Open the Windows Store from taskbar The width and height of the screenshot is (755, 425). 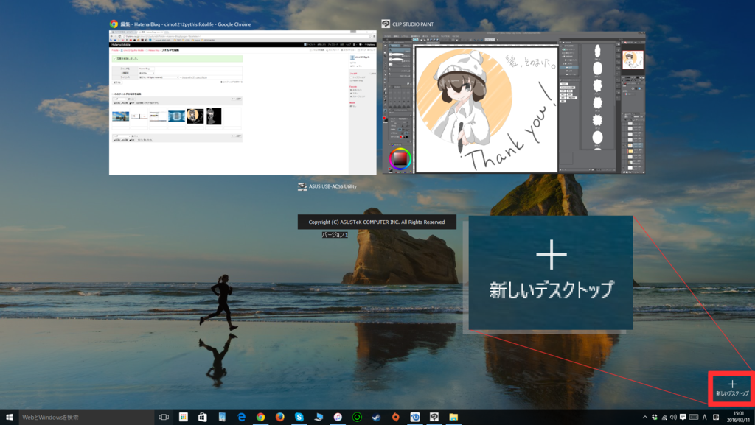pyautogui.click(x=203, y=417)
